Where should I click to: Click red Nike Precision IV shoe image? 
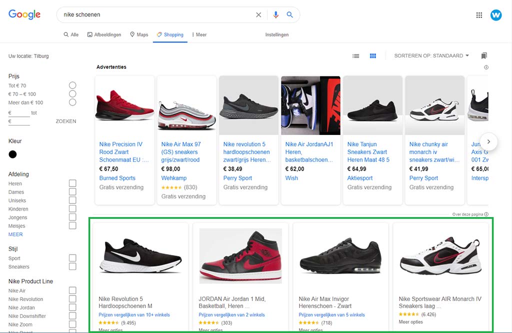(124, 105)
